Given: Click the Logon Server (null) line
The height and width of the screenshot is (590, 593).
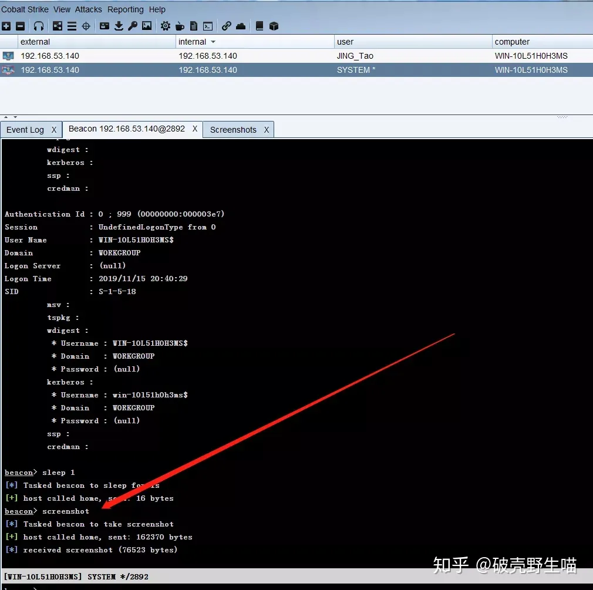Looking at the screenshot, I should (65, 266).
